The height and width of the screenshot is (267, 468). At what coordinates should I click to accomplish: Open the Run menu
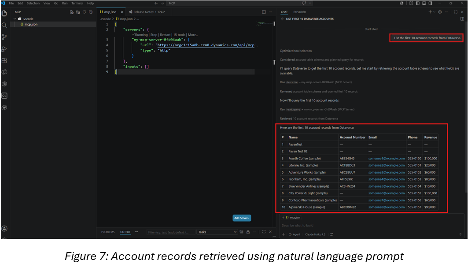65,3
